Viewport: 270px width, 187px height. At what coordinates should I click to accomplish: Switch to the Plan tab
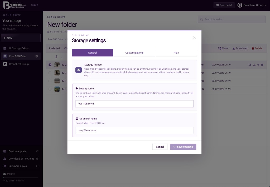176,53
